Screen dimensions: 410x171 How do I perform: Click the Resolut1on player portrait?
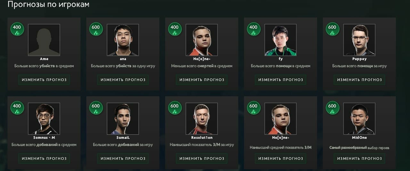pyautogui.click(x=201, y=119)
